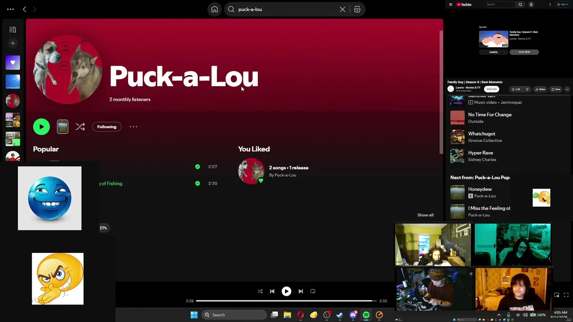Subscribe to Larone - Movies & TV
Image resolution: width=573 pixels, height=322 pixels.
[x=492, y=89]
